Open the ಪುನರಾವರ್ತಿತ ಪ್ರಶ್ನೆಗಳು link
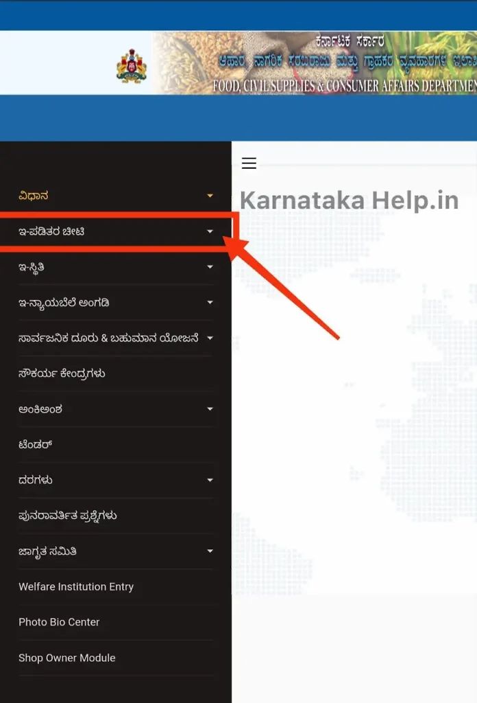The height and width of the screenshot is (703, 477). point(68,516)
